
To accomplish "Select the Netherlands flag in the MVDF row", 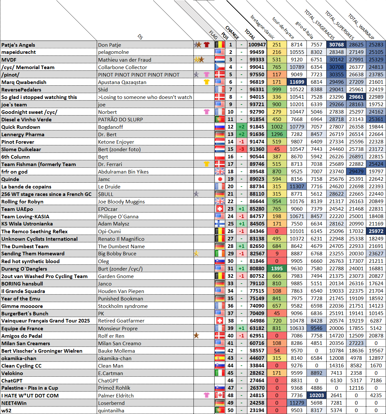I will [x=220, y=59].
